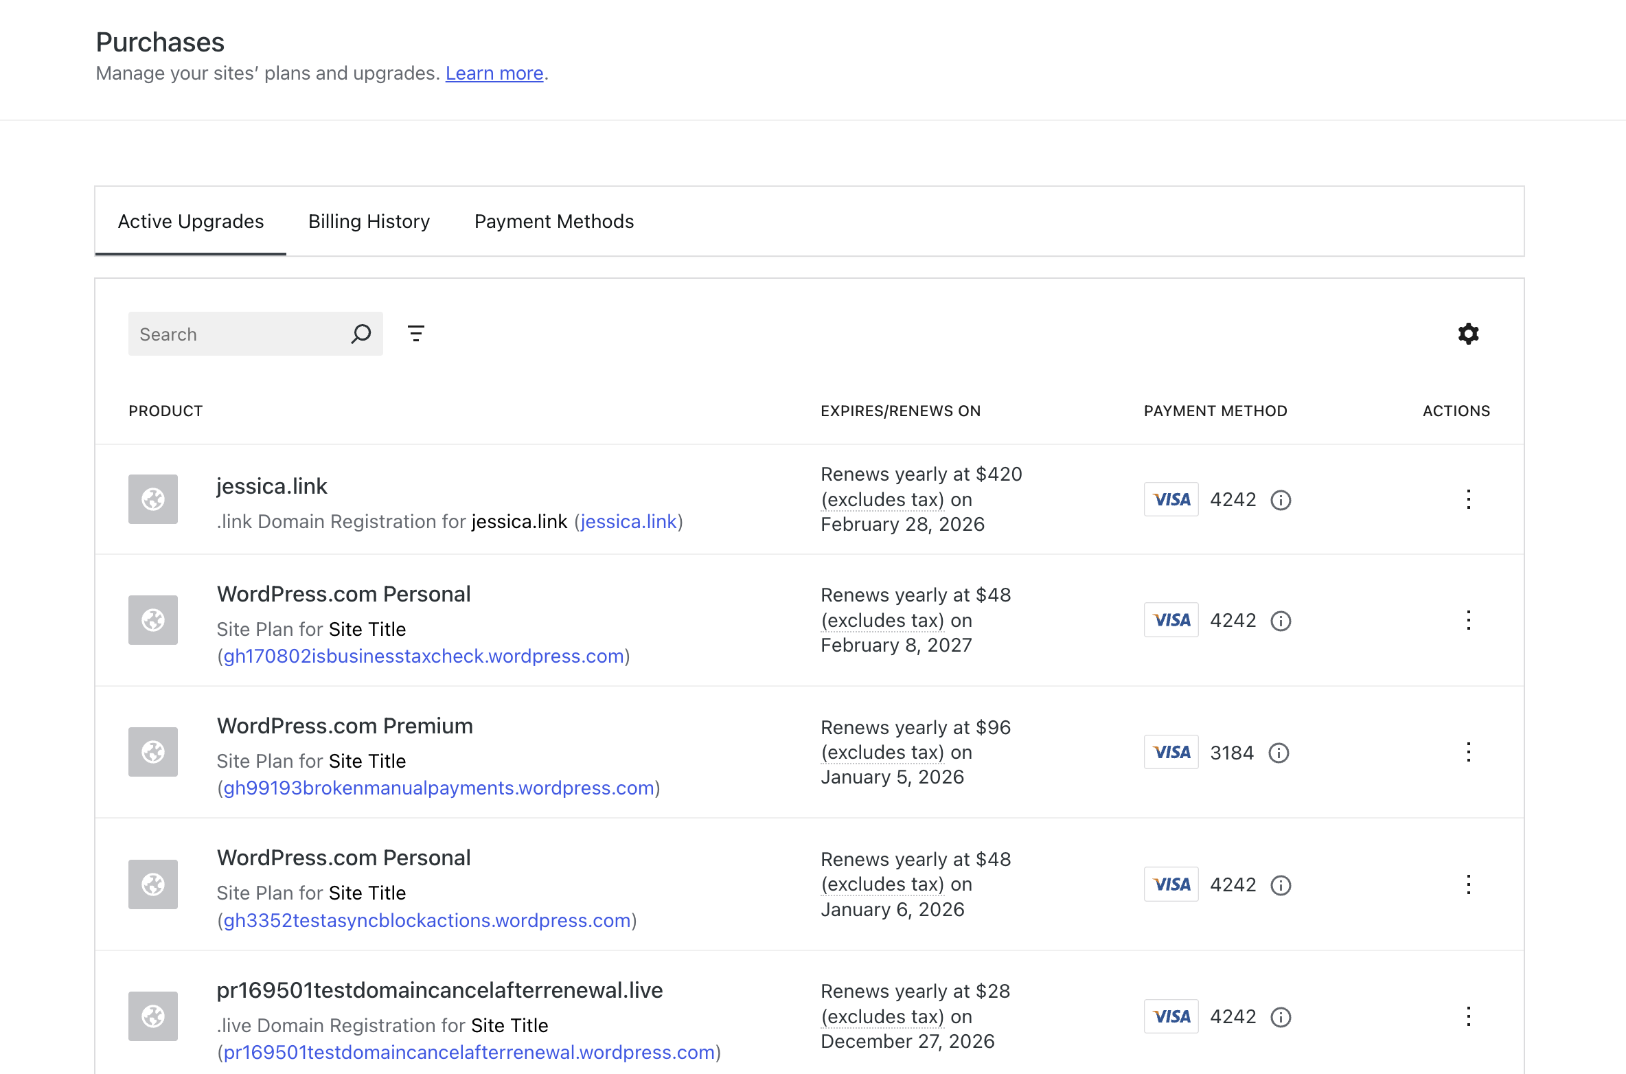Open gh99193brokenmanualpayments.wordpress.com link
This screenshot has width=1626, height=1074.
coord(439,788)
